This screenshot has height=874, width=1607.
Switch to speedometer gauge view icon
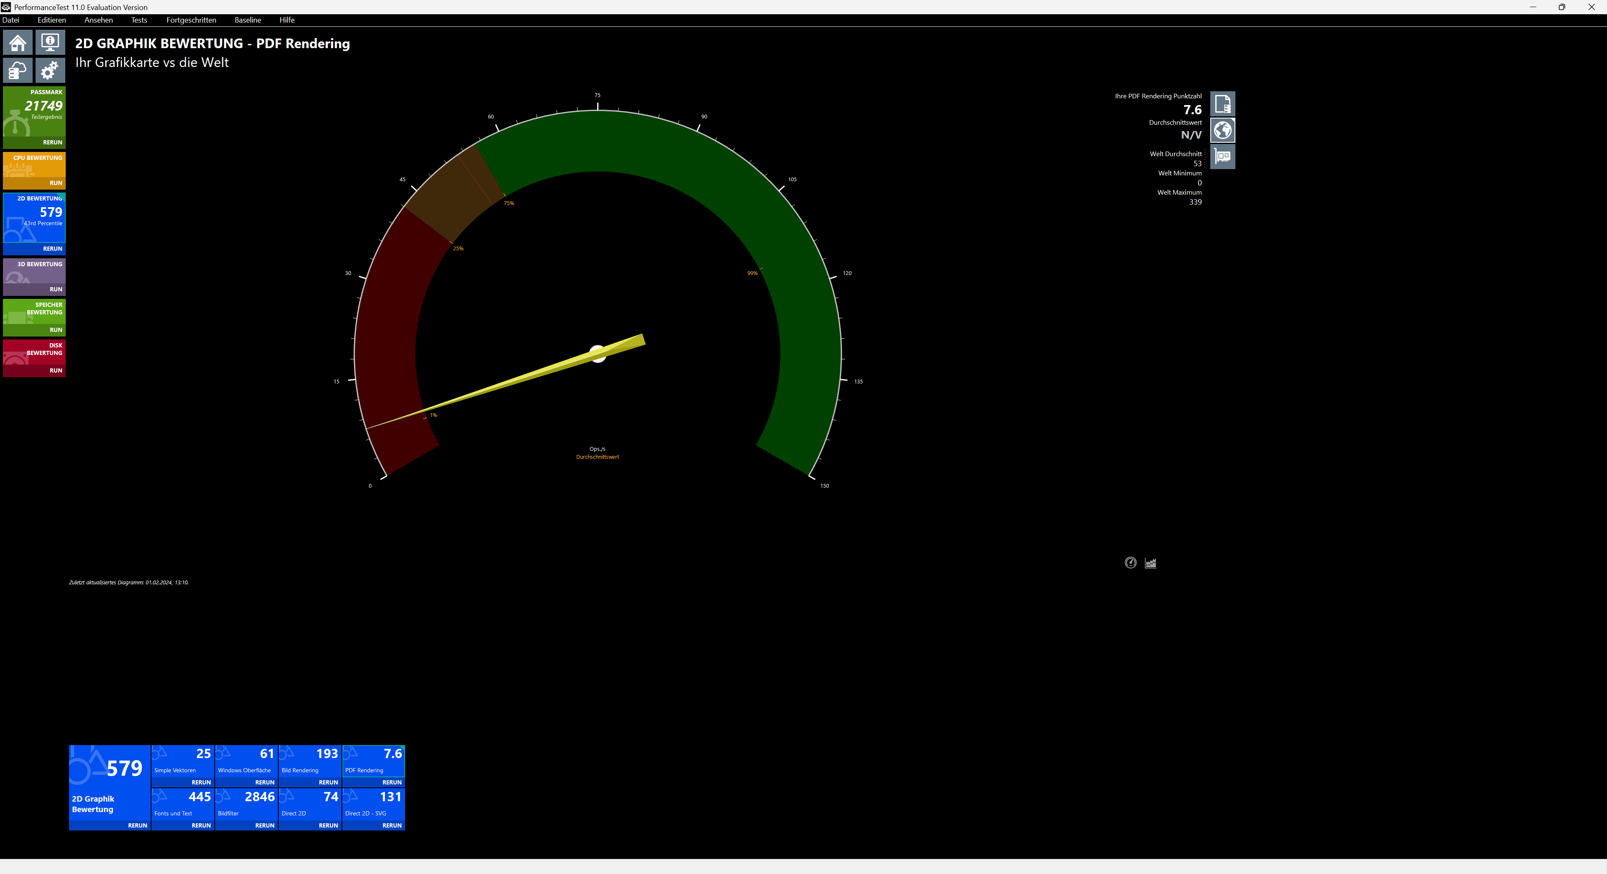pos(1130,563)
